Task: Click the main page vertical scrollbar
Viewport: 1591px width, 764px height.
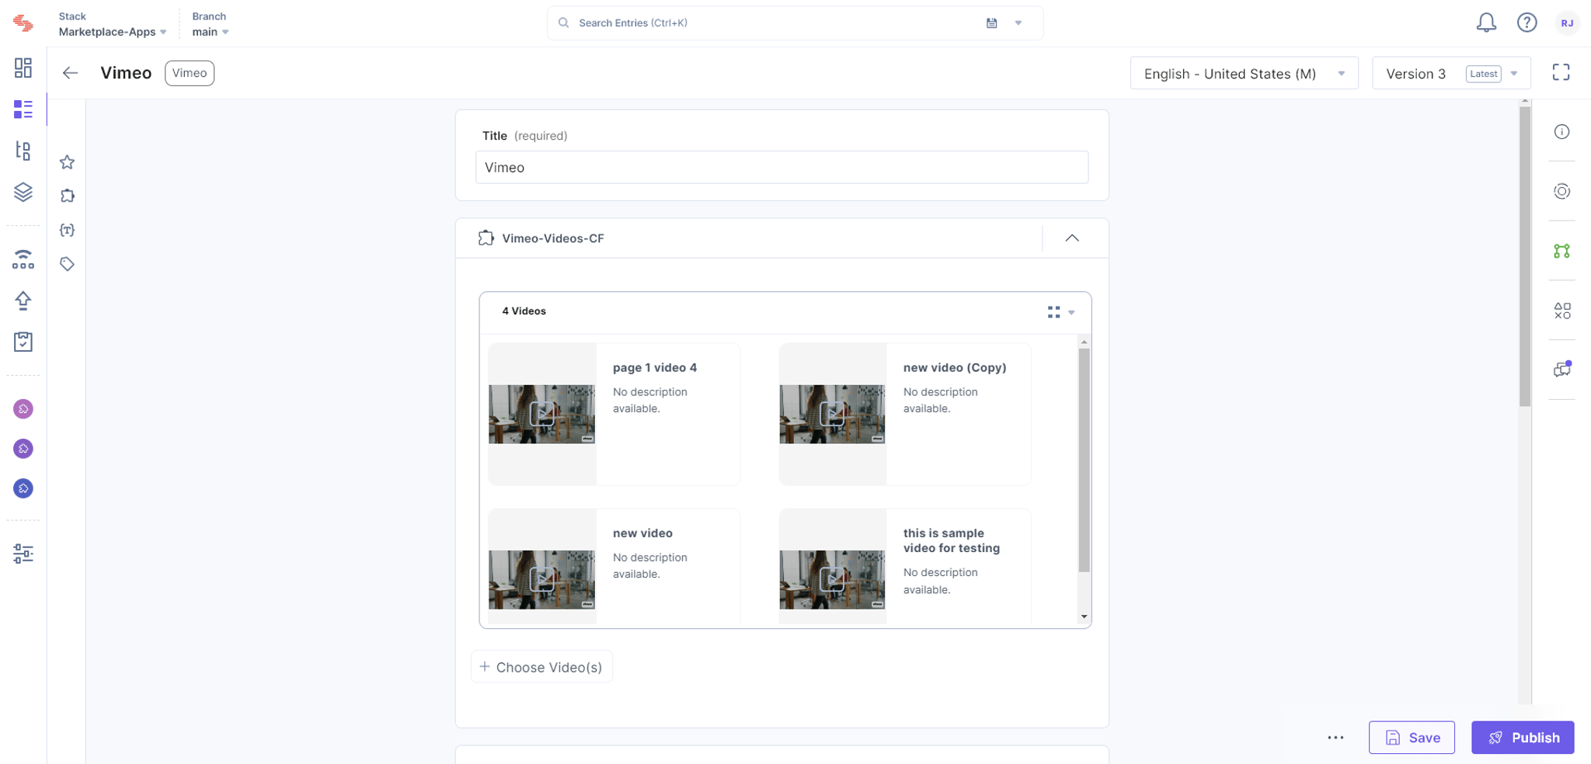Action: [1525, 256]
